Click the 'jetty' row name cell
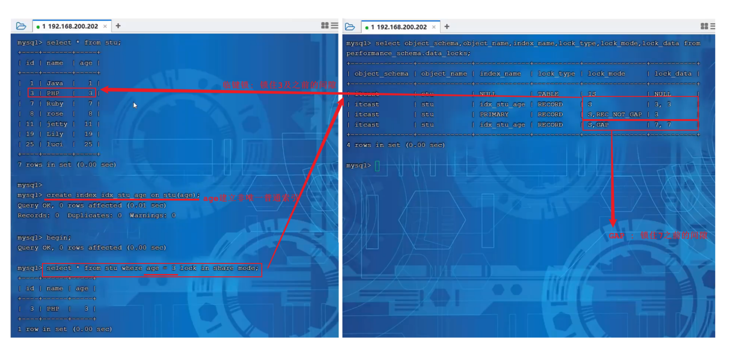 point(57,124)
